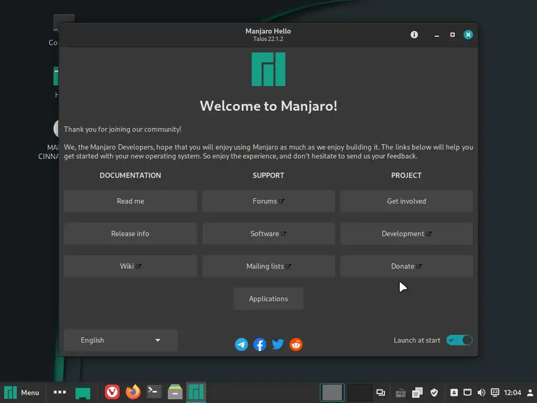Open the Terminal from the panel
Image resolution: width=537 pixels, height=403 pixels.
coord(154,392)
